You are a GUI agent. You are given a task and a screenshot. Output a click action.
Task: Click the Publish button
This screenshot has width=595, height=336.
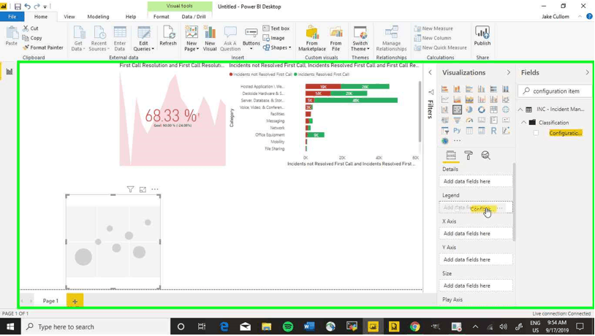pos(482,37)
